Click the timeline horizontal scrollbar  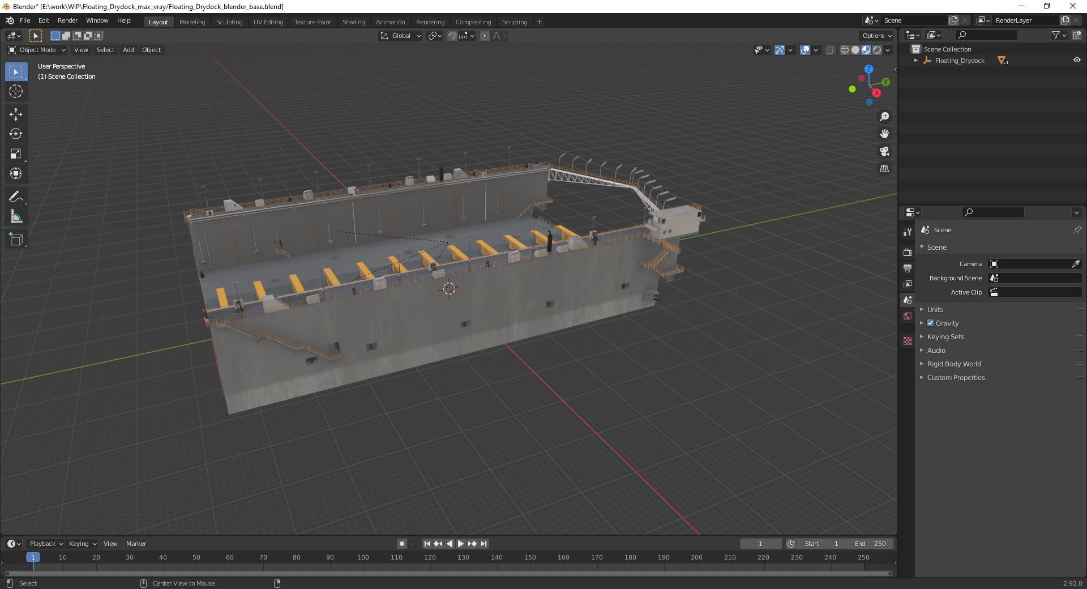(448, 573)
